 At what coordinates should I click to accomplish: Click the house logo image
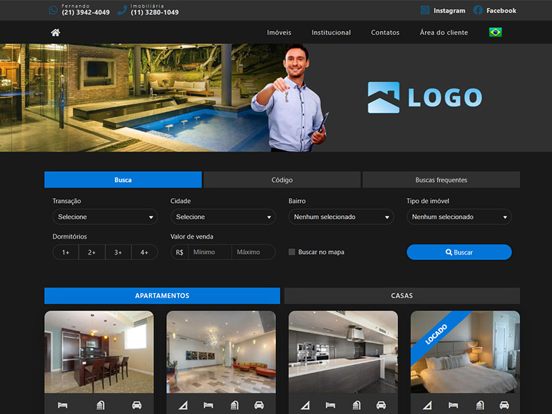(x=384, y=97)
